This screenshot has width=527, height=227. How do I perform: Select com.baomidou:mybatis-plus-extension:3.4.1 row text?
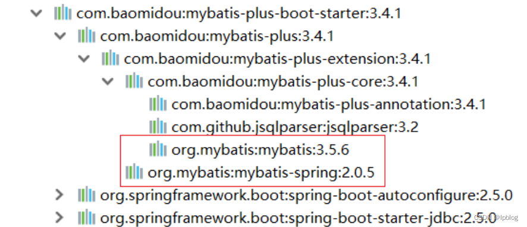(278, 59)
